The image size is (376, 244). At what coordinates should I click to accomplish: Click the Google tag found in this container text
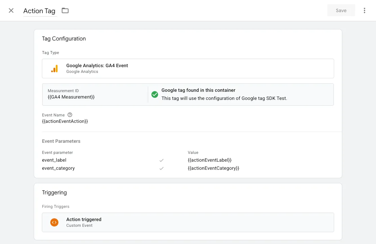tap(198, 90)
